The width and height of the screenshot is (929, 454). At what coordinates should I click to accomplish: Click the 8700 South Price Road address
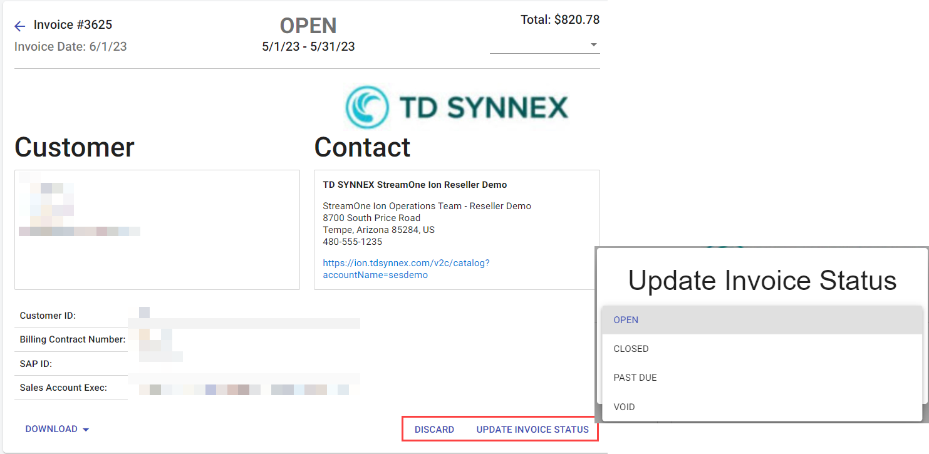pyautogui.click(x=371, y=218)
